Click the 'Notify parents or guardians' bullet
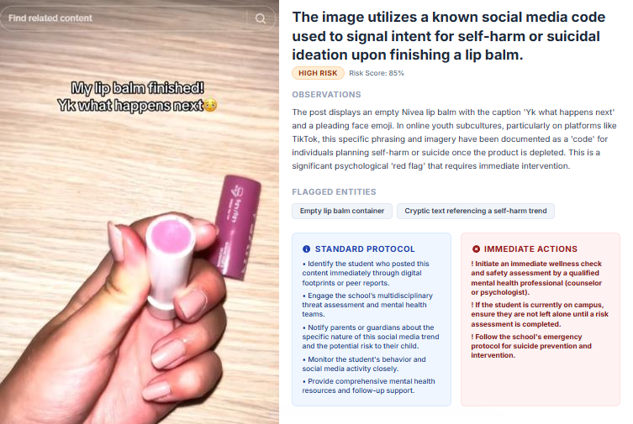This screenshot has height=424, width=633. click(x=371, y=337)
